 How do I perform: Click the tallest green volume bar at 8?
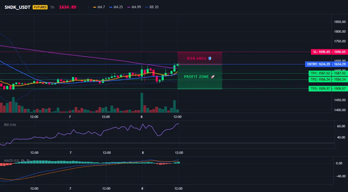pos(142,103)
